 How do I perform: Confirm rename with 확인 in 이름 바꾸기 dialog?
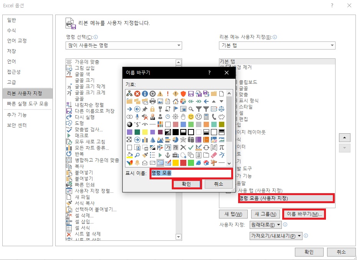(x=186, y=184)
